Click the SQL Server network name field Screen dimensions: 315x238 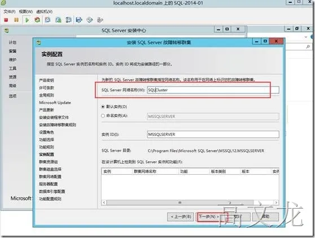(x=213, y=90)
